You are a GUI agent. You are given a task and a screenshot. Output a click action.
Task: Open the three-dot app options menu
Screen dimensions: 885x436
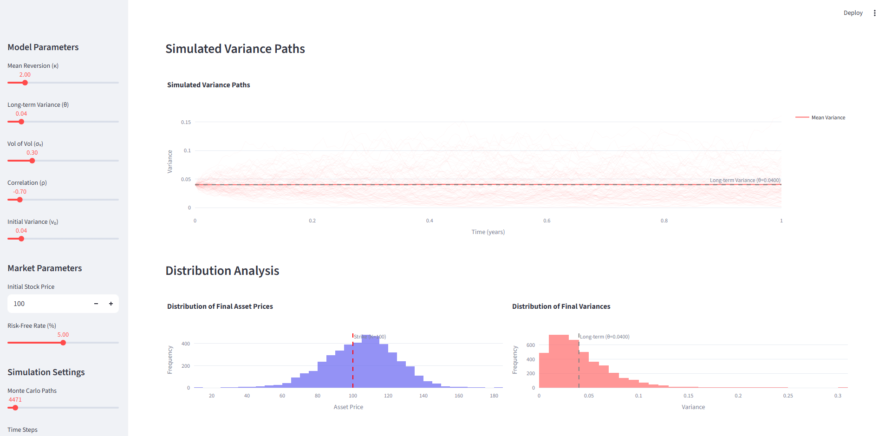click(875, 13)
